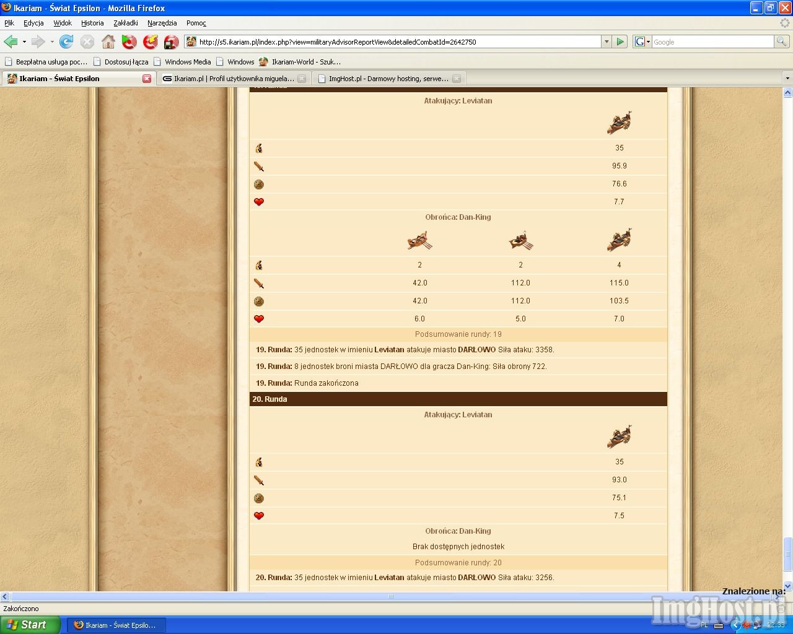Switch to the Ikariam.pl Profil użytkownika tab
Image resolution: width=793 pixels, height=634 pixels.
point(233,79)
